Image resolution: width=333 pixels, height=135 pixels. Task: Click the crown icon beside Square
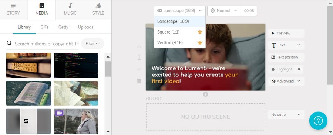pyautogui.click(x=200, y=32)
